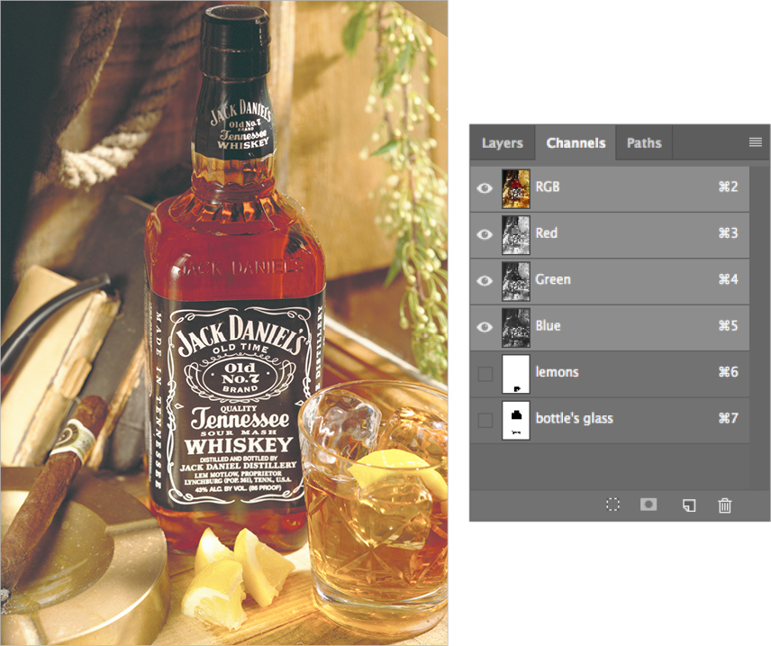Click the lemons channel thumbnail
The width and height of the screenshot is (771, 646).
click(514, 373)
